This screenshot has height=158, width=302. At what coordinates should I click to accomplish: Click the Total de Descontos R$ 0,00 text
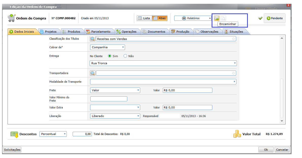pos(112,134)
